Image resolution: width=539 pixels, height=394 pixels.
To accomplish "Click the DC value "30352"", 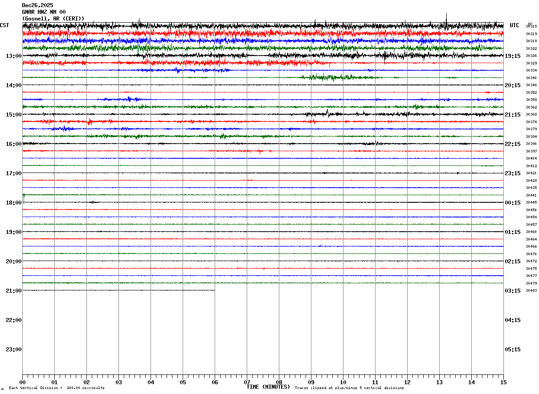I will 531,92.
